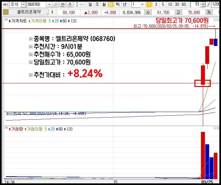Click the 최저:57,300 chart annotation

pos(46,113)
